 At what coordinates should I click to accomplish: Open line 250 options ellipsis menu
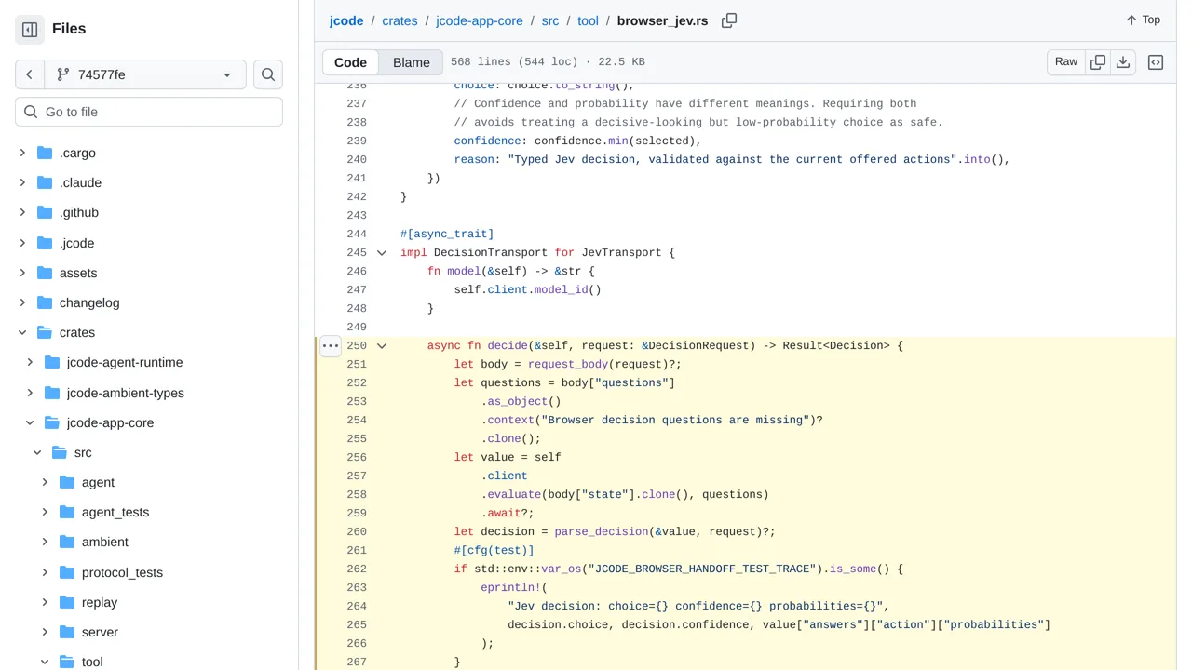331,345
